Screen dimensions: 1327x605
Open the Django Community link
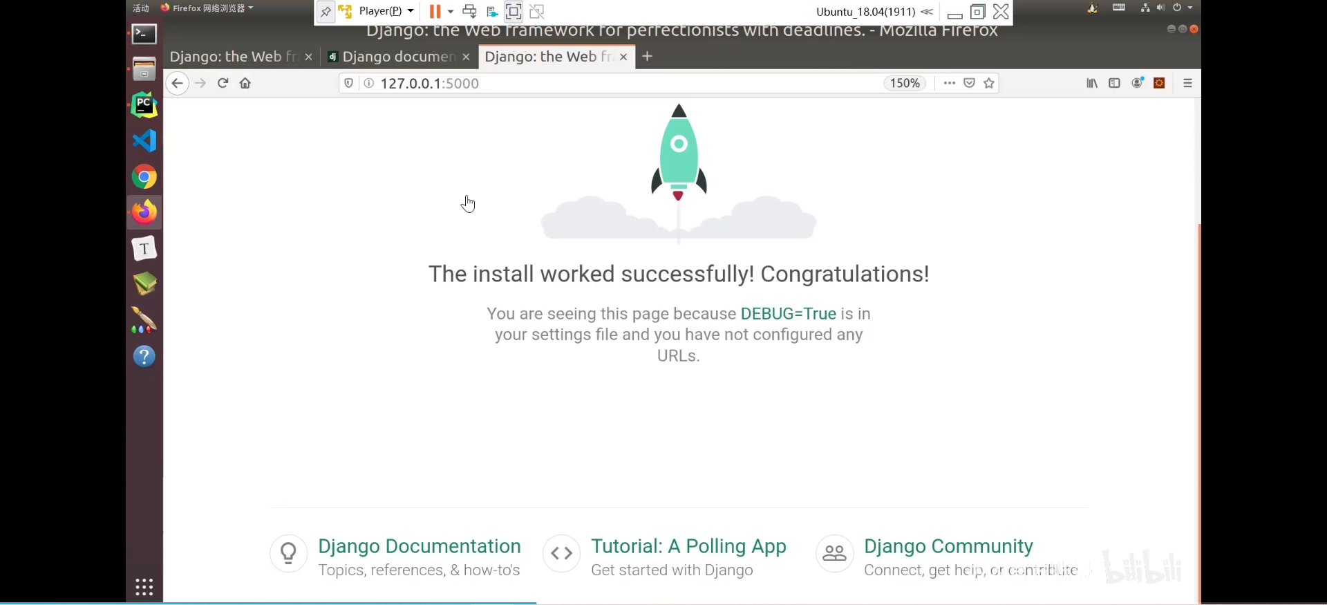click(949, 546)
